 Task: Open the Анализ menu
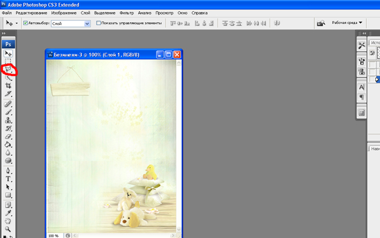click(x=144, y=13)
